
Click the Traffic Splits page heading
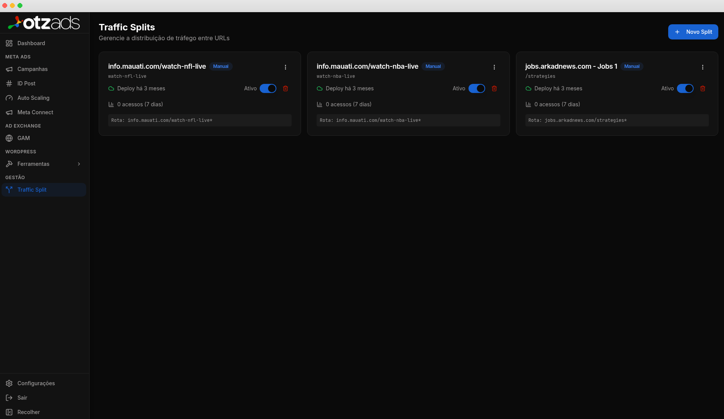click(x=127, y=27)
